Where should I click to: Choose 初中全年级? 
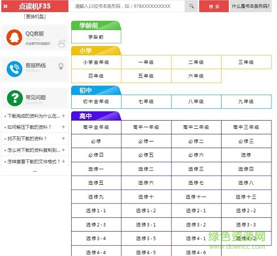point(96,102)
